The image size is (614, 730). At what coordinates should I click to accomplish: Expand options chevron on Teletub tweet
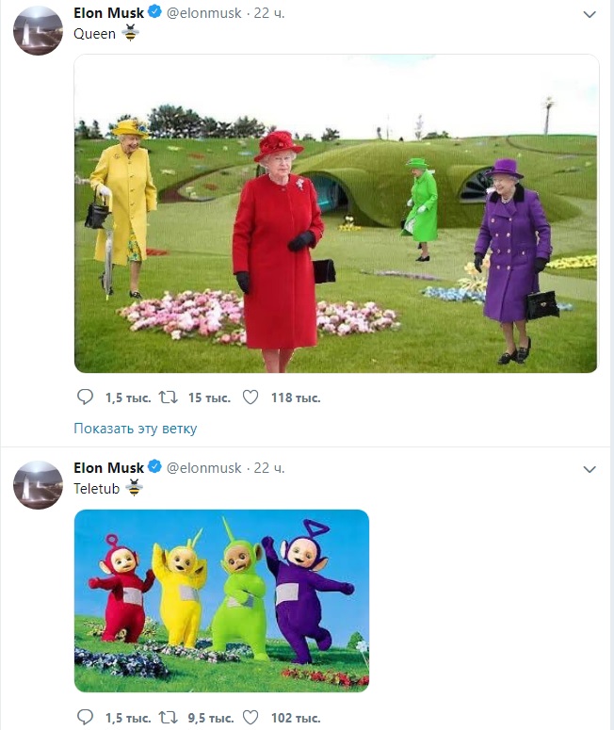pyautogui.click(x=590, y=469)
